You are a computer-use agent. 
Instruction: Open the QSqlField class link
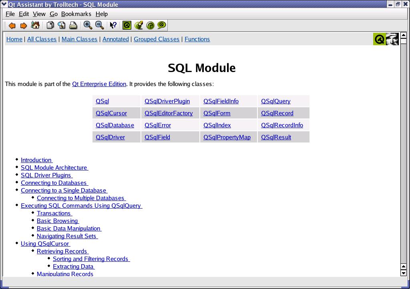coord(157,137)
